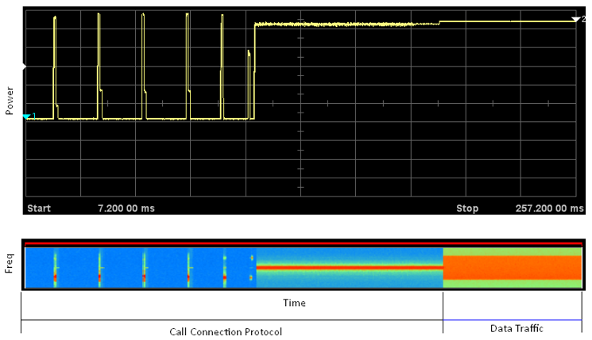Click the Time label below the spectrogram
This screenshot has height=340, width=592.
coord(295,303)
